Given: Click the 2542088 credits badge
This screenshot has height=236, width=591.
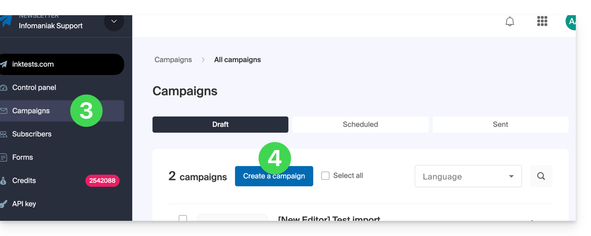Looking at the screenshot, I should coord(102,181).
